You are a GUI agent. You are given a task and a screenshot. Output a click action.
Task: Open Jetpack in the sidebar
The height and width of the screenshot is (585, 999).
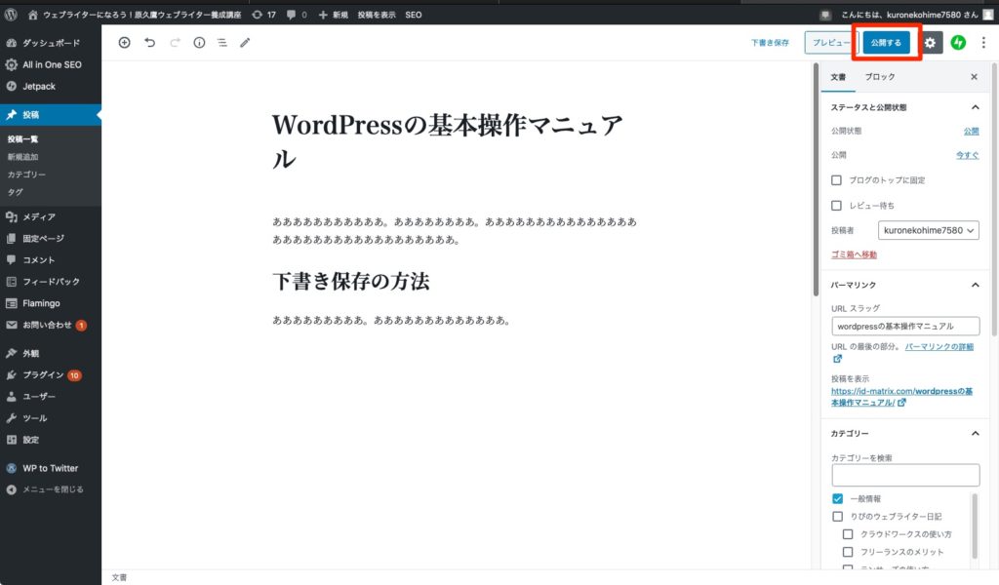(51, 86)
